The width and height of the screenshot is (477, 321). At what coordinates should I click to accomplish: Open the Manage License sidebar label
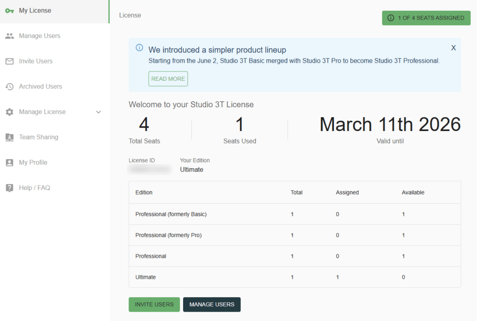pos(42,112)
